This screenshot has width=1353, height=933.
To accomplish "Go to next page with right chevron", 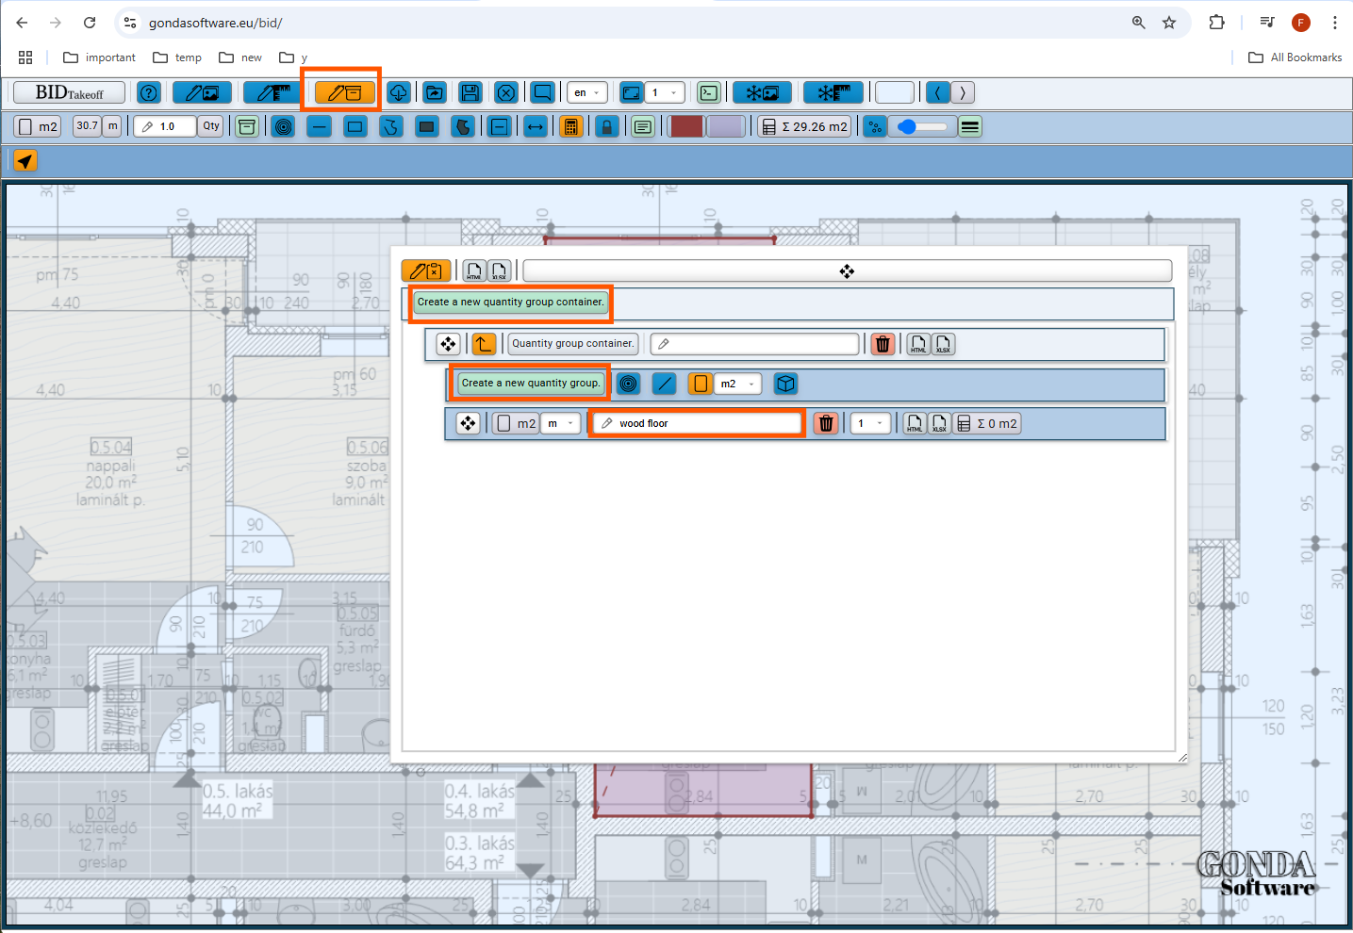I will tap(963, 92).
